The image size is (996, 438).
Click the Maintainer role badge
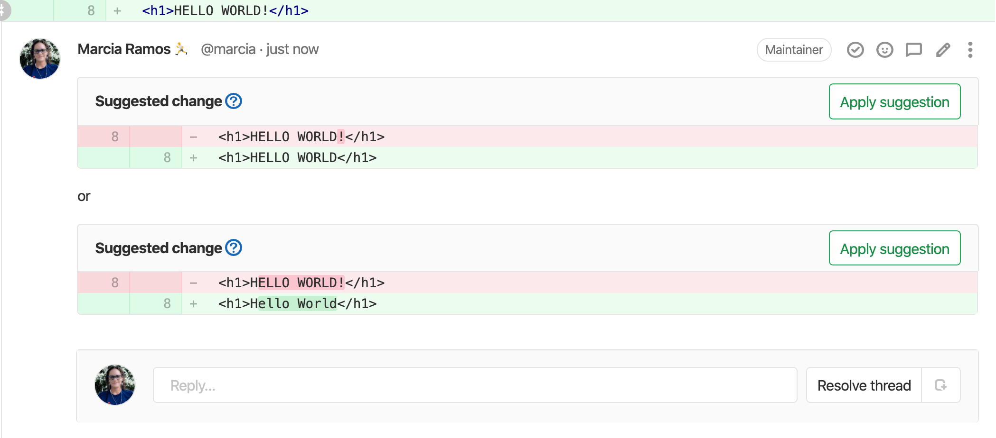point(794,50)
